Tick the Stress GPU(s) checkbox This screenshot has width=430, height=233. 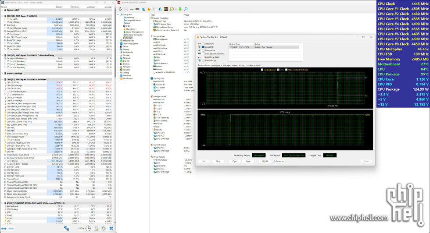[202, 60]
